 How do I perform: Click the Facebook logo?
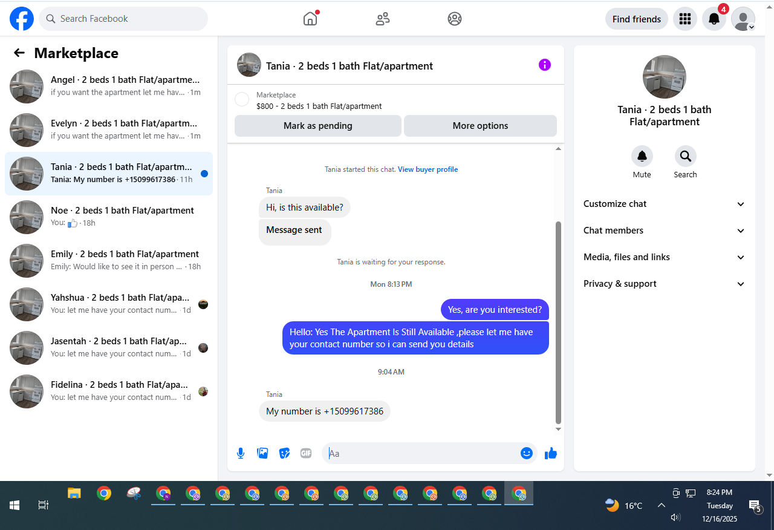pyautogui.click(x=22, y=19)
